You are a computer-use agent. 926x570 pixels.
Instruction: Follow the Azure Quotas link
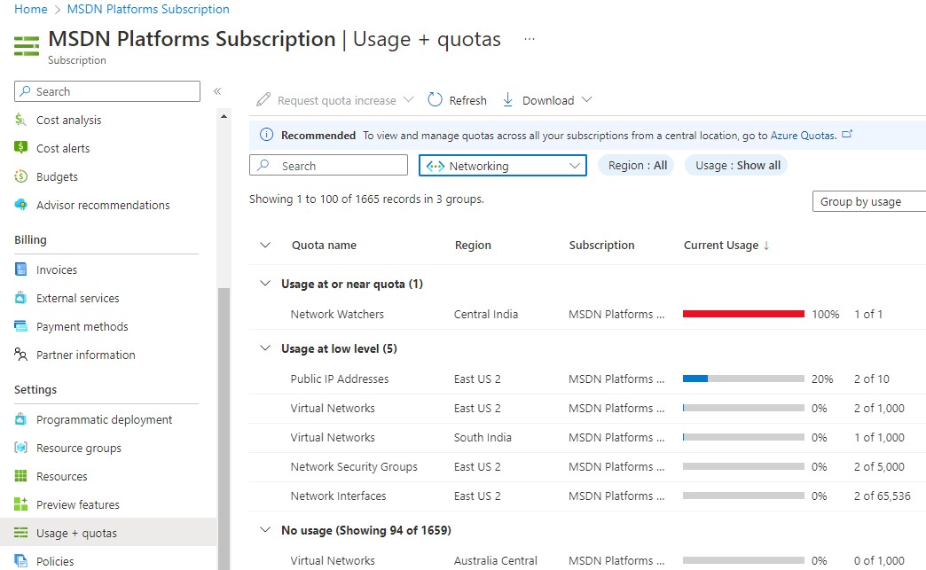804,135
